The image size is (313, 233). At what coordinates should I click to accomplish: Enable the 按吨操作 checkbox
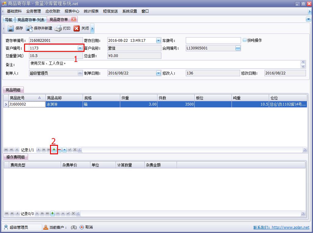click(245, 40)
